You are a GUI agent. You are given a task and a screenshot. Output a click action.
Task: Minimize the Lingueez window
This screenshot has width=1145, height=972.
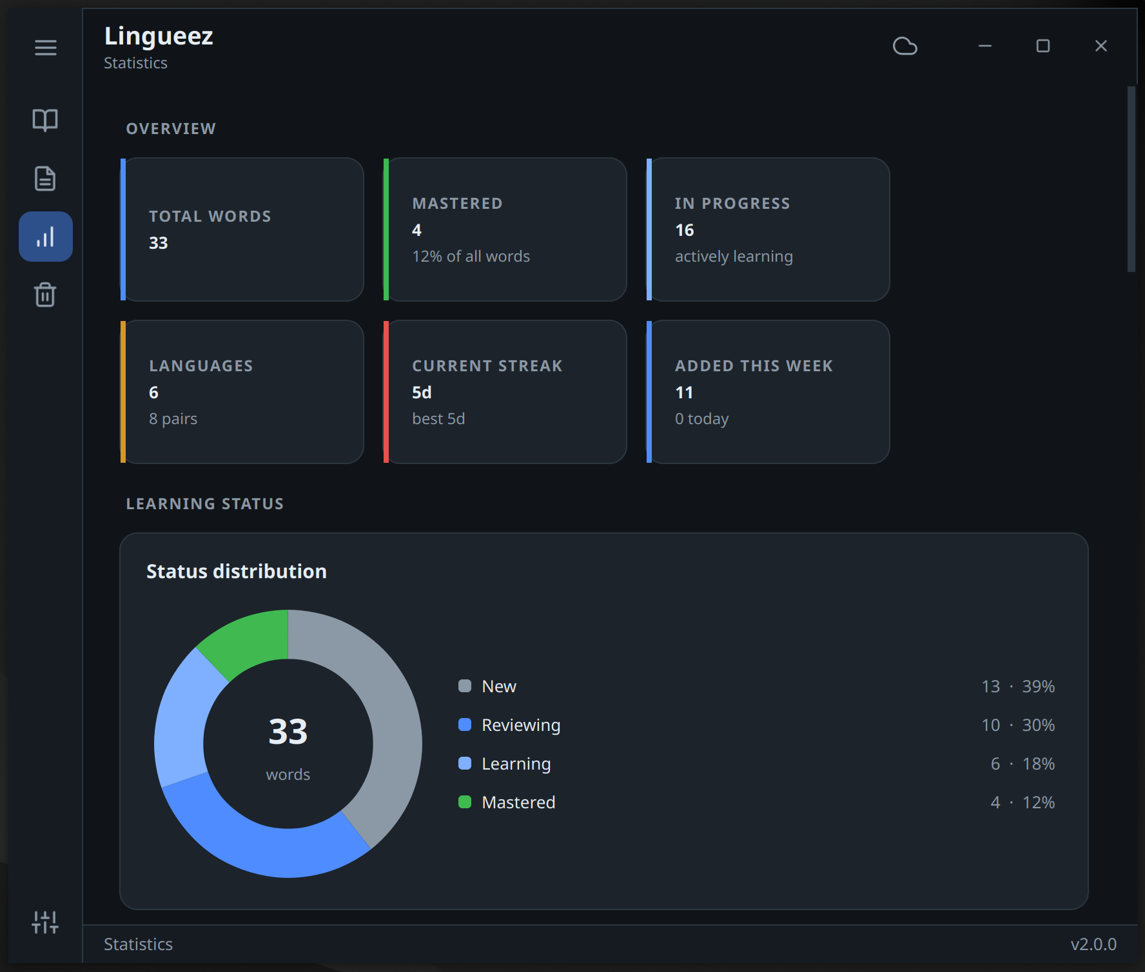click(985, 46)
